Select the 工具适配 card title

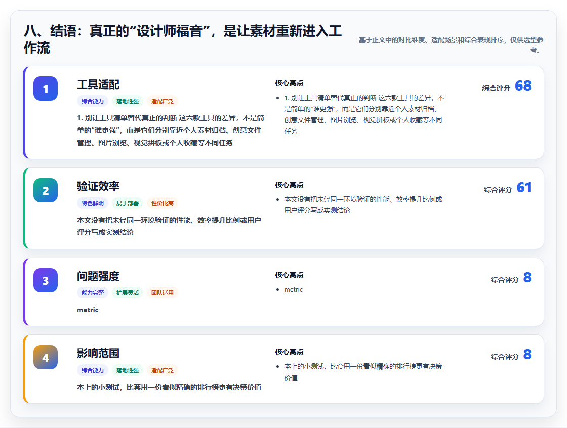98,84
